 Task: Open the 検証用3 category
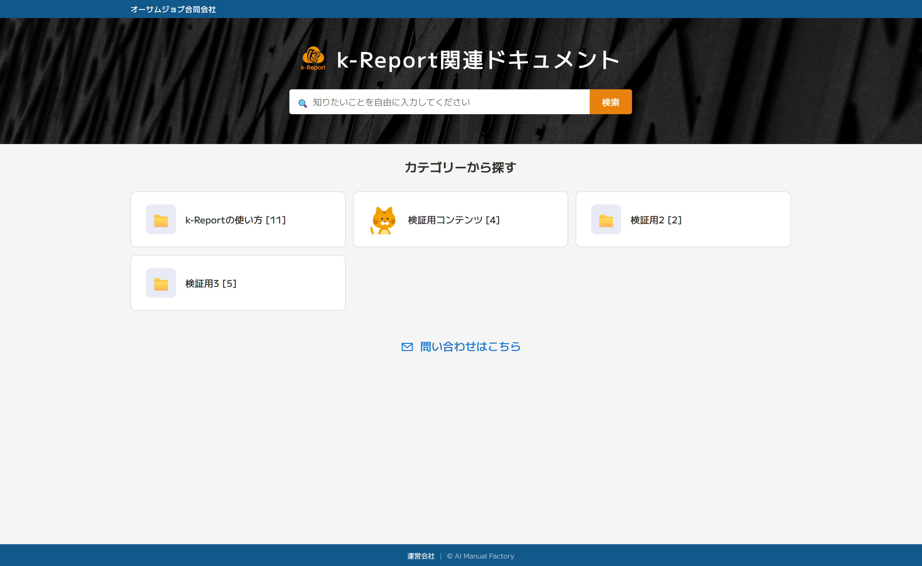(x=238, y=283)
